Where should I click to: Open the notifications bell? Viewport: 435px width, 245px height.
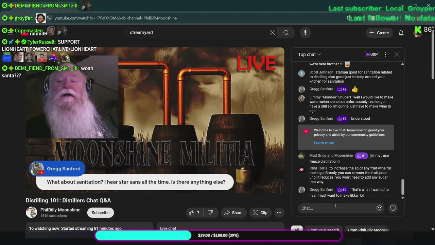pyautogui.click(x=401, y=33)
